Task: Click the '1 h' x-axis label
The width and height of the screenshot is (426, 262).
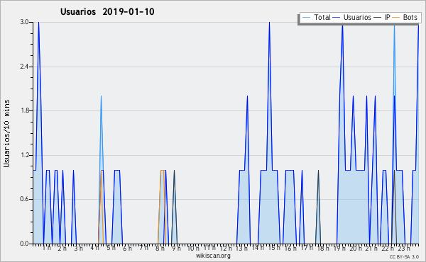Action: click(46, 248)
